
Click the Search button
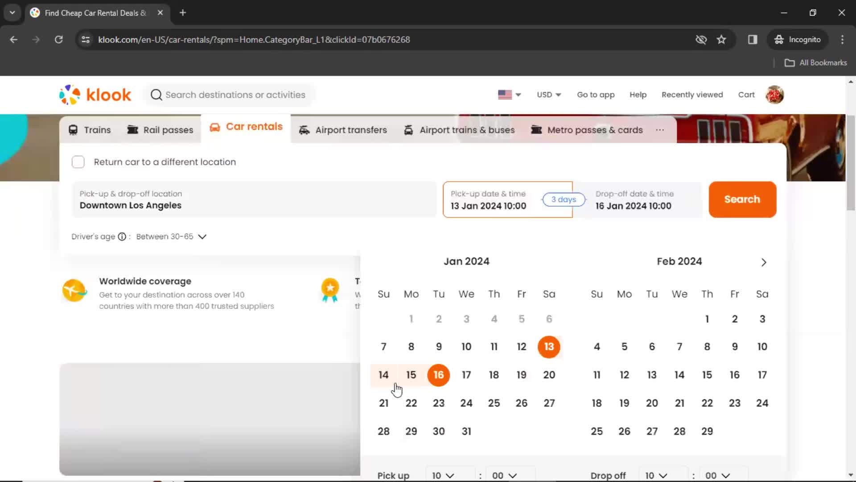[x=742, y=199]
